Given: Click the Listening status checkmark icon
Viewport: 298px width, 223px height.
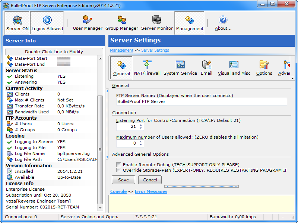Looking at the screenshot, I should [10, 77].
